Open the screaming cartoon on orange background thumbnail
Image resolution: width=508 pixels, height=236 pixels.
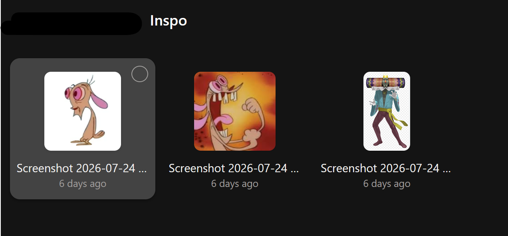235,111
